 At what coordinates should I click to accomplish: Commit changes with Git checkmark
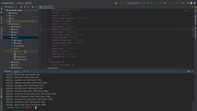[x=172, y=3]
